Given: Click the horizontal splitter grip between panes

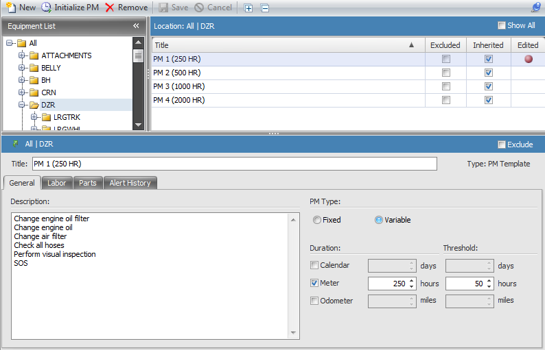Looking at the screenshot, I should coord(274,134).
